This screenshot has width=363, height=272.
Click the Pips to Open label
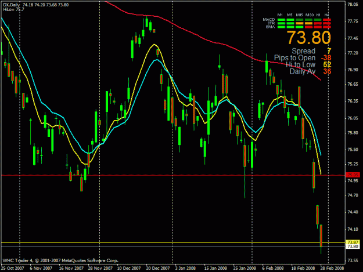tap(294, 58)
